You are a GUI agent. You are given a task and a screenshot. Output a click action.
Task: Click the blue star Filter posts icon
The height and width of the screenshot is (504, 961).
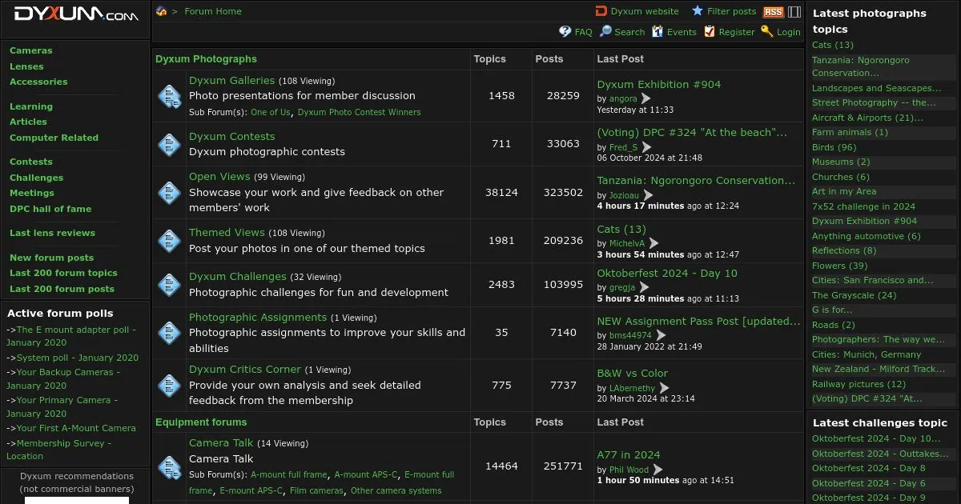tap(698, 10)
